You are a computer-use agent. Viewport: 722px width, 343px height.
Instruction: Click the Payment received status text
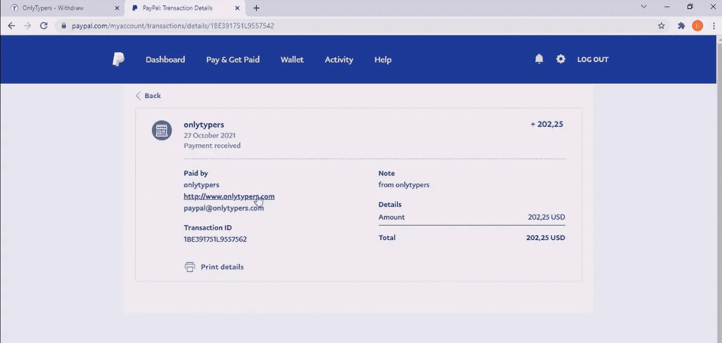[212, 145]
